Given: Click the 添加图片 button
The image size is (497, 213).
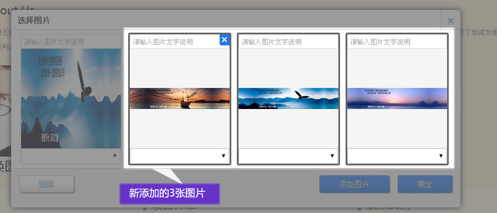Looking at the screenshot, I should tap(354, 184).
